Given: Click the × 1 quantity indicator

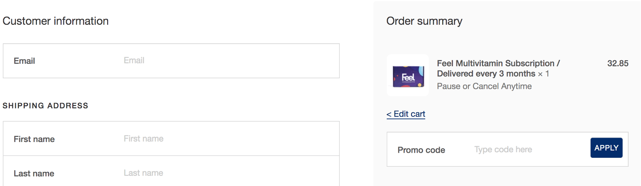Looking at the screenshot, I should pos(544,74).
